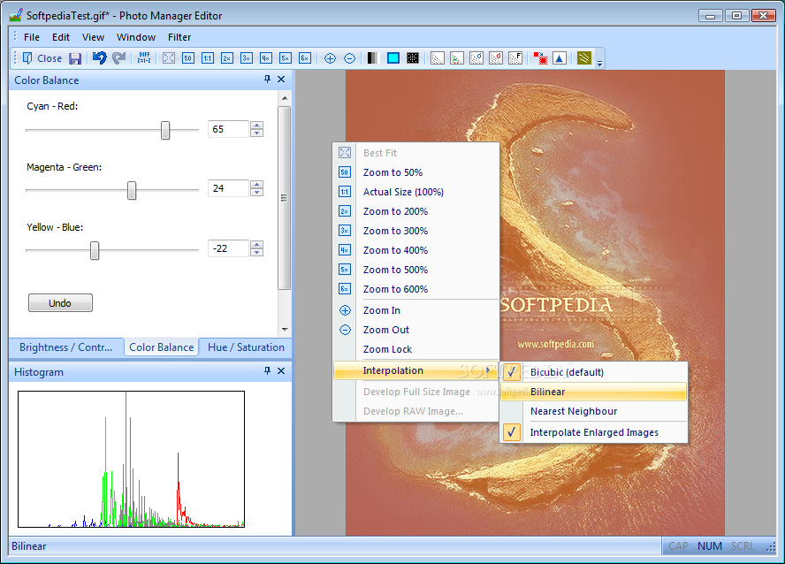Expand the toolbar overflow options arrow
The width and height of the screenshot is (785, 564).
[600, 63]
